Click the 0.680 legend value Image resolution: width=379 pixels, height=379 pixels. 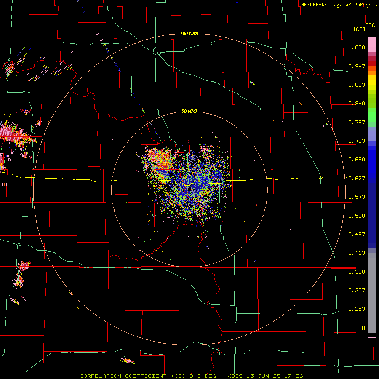click(357, 160)
